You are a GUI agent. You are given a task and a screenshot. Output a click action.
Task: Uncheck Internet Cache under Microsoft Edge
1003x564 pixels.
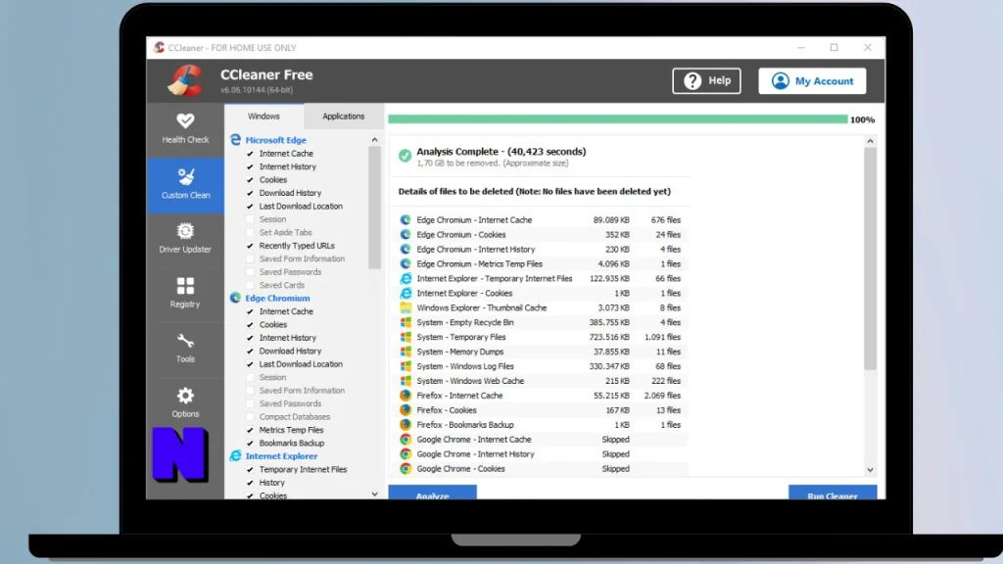[250, 154]
